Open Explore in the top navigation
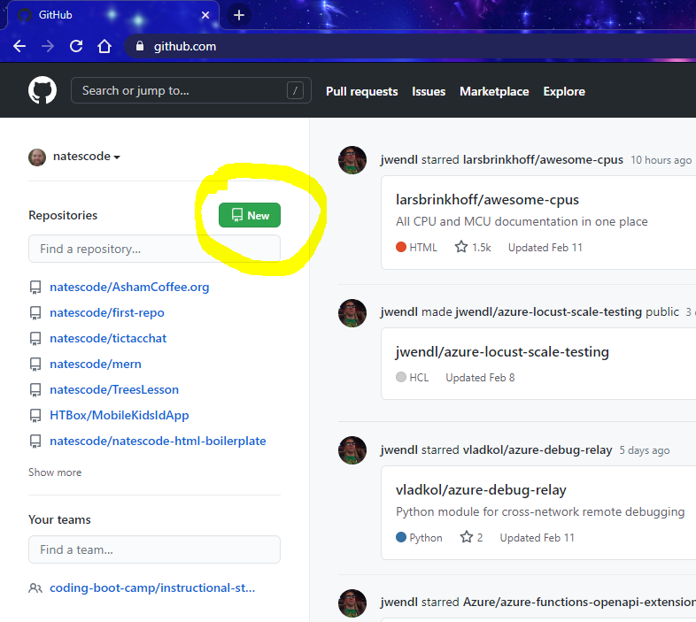This screenshot has width=696, height=622. (564, 91)
